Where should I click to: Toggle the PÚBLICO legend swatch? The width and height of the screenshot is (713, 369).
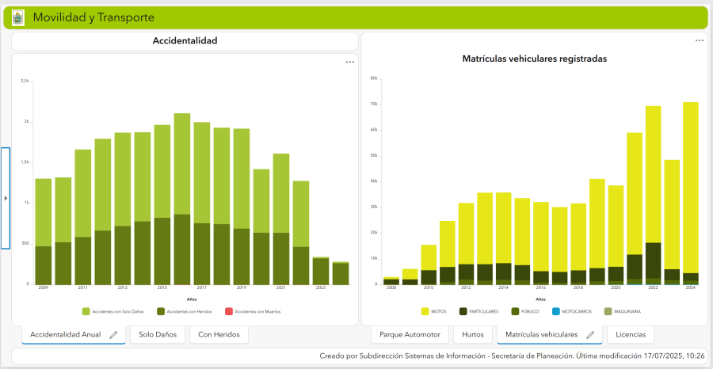514,312
